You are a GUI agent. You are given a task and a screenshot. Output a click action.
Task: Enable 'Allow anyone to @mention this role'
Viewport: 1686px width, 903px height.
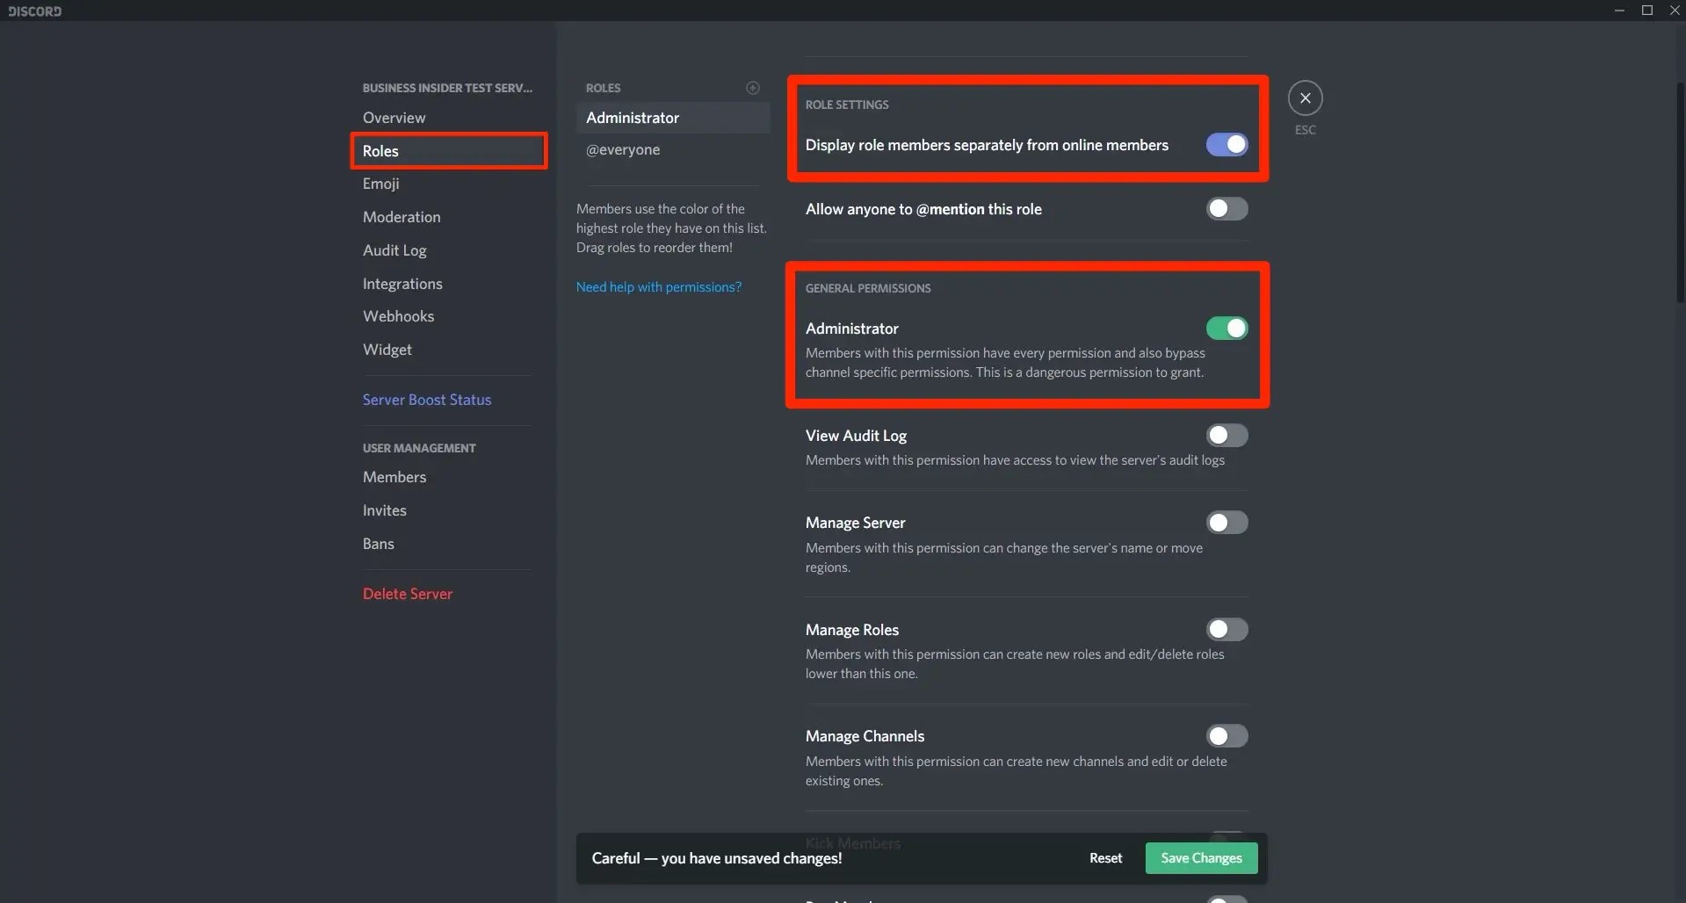tap(1227, 209)
